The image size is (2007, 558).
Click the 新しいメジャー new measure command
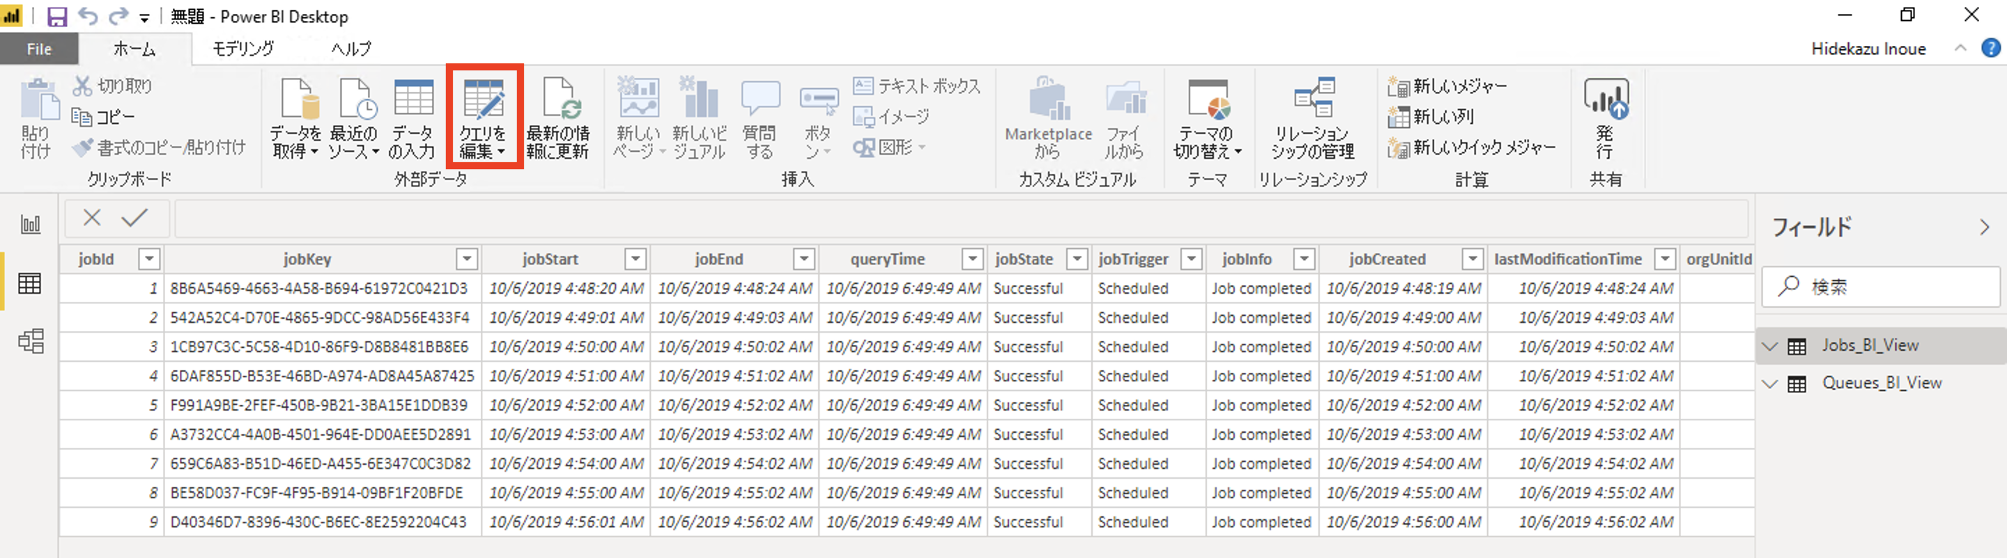point(1447,86)
